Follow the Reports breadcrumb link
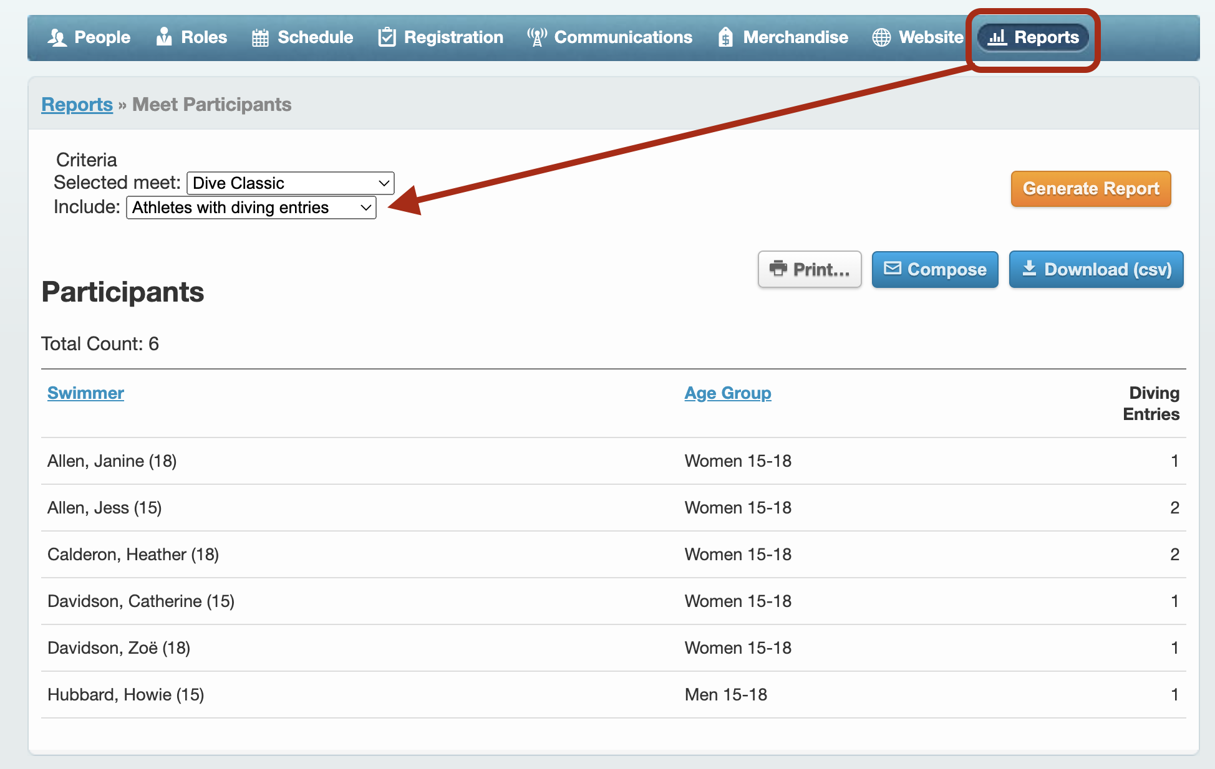 [x=77, y=105]
